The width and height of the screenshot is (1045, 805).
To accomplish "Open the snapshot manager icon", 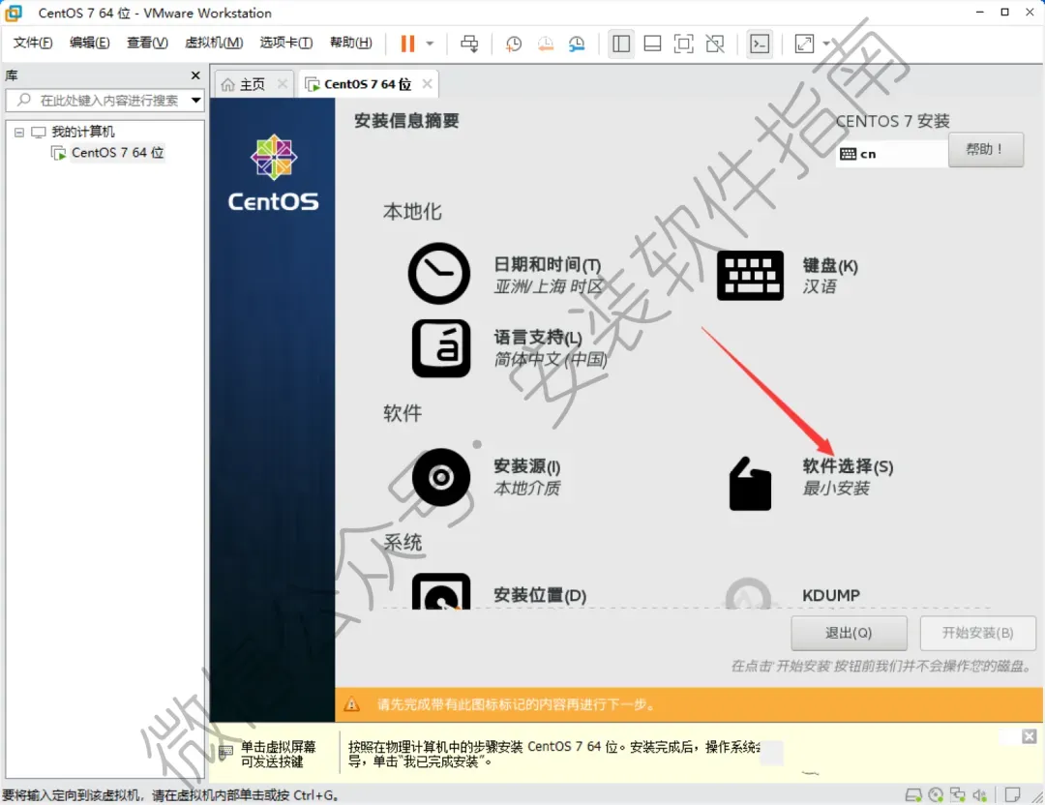I will coord(577,44).
